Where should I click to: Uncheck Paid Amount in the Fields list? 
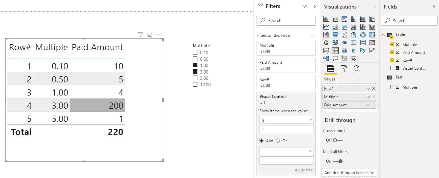point(392,52)
